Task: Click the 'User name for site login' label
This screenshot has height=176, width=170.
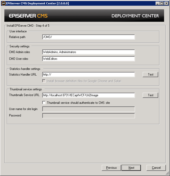Action: [x=23, y=109]
